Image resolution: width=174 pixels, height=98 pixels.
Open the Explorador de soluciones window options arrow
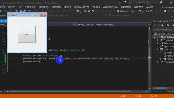(171, 21)
